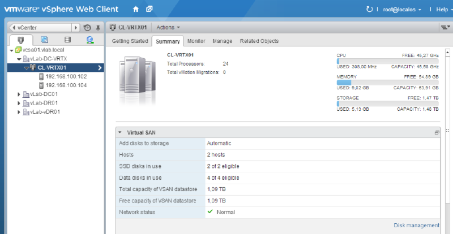Switch to the Summary tab
The image size is (453, 234).
(x=168, y=41)
